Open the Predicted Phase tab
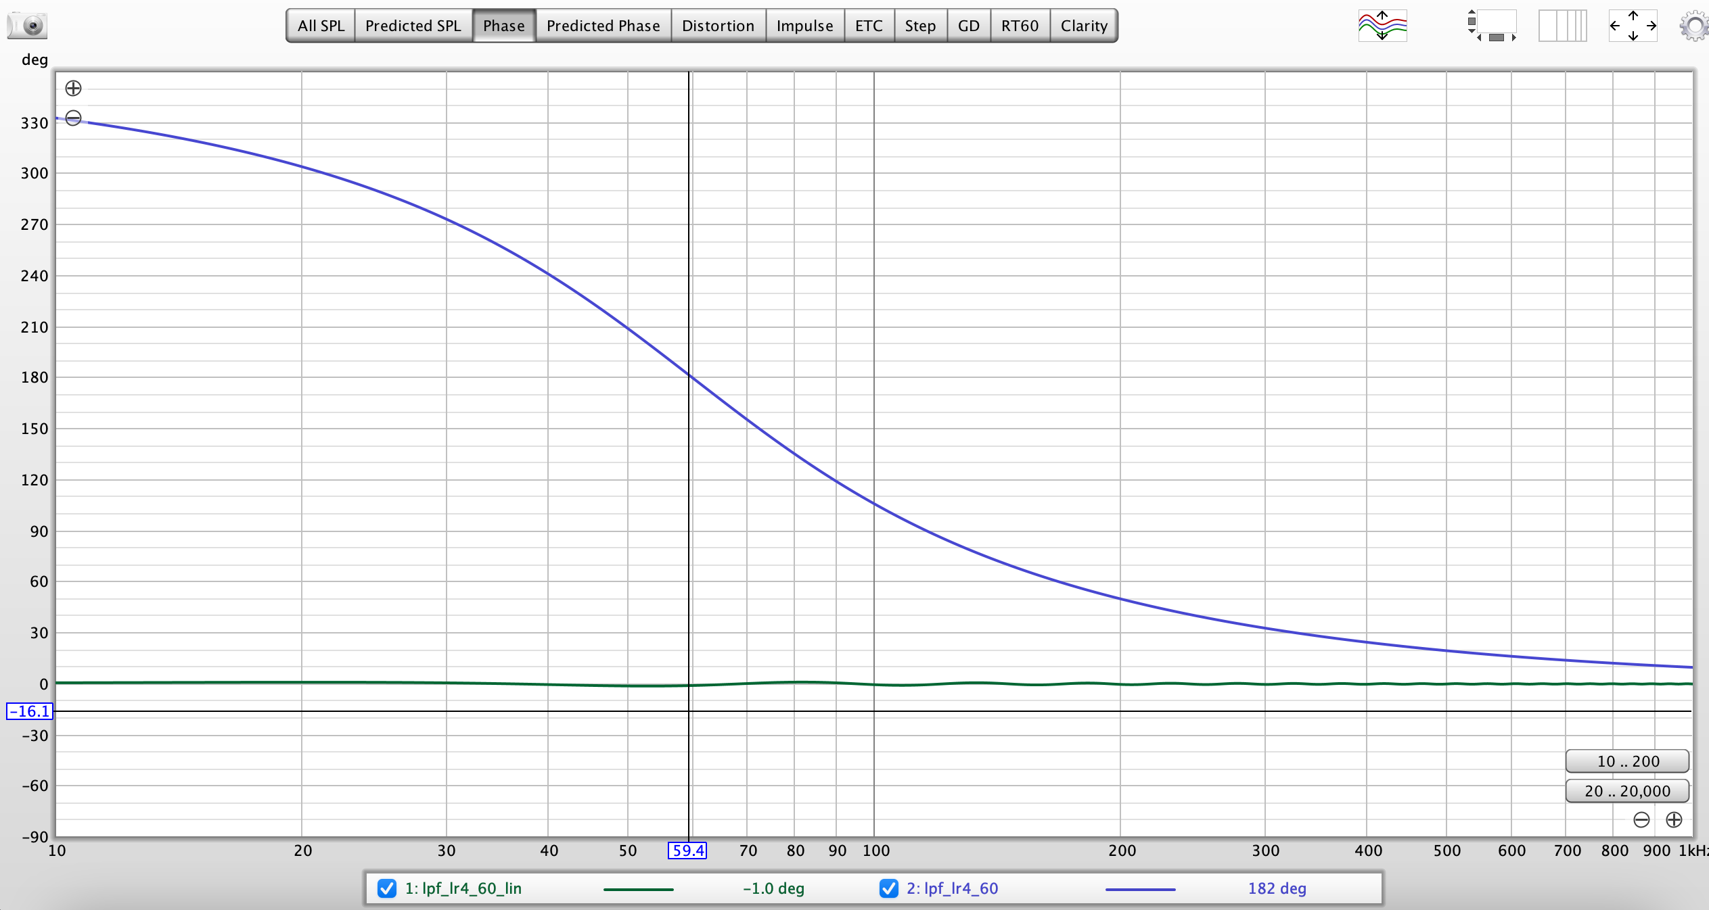The height and width of the screenshot is (910, 1709). [x=603, y=26]
